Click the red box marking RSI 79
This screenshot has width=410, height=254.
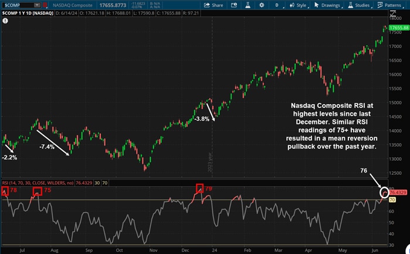[199, 188]
